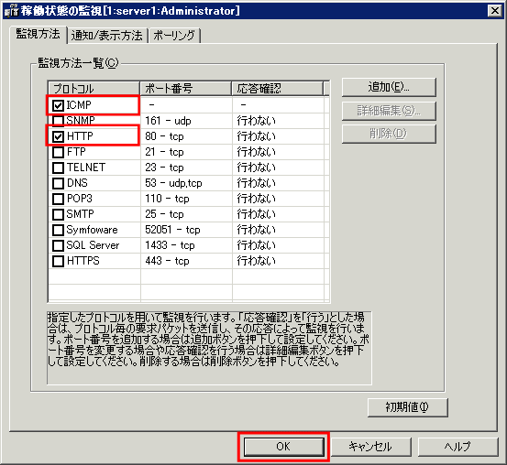Select the '52051 - tcp' port cell

(x=186, y=230)
